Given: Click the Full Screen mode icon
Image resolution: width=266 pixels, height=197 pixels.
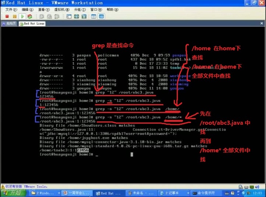Looking at the screenshot, I should [84, 17].
